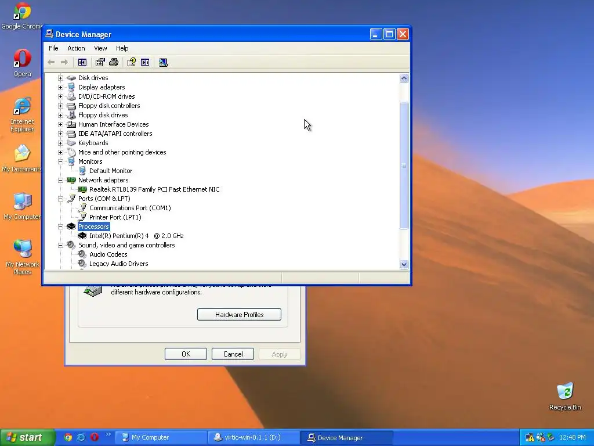Click the Sound, video and game controllers icon

pos(71,245)
